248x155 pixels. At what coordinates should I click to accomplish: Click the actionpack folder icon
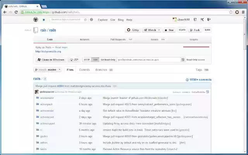[38, 104]
